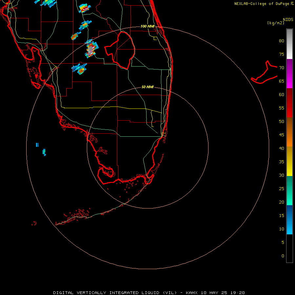Pick the purple-magenta segment of the color bar

click(x=289, y=73)
